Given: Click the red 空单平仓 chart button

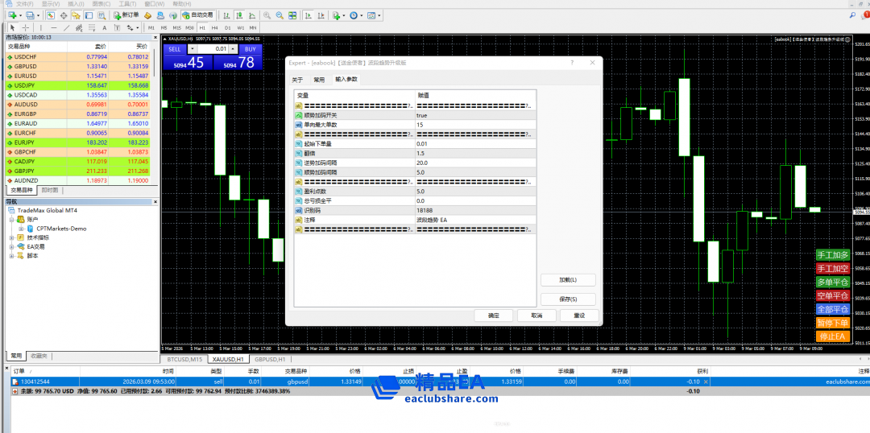Looking at the screenshot, I should click(833, 295).
